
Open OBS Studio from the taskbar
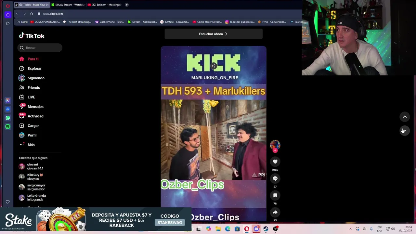[x=275, y=229]
